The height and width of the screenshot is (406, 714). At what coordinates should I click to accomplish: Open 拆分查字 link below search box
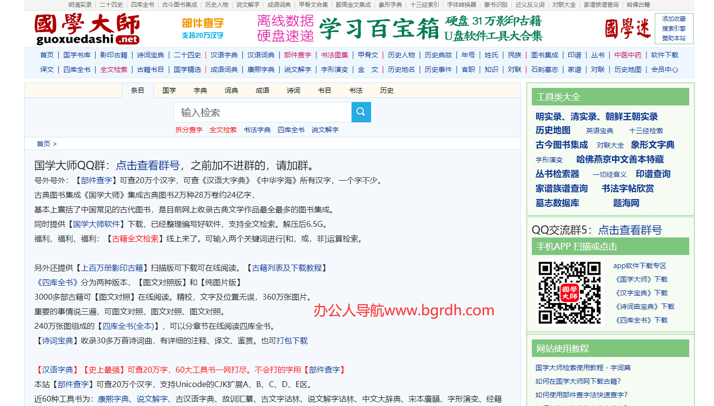tap(189, 130)
